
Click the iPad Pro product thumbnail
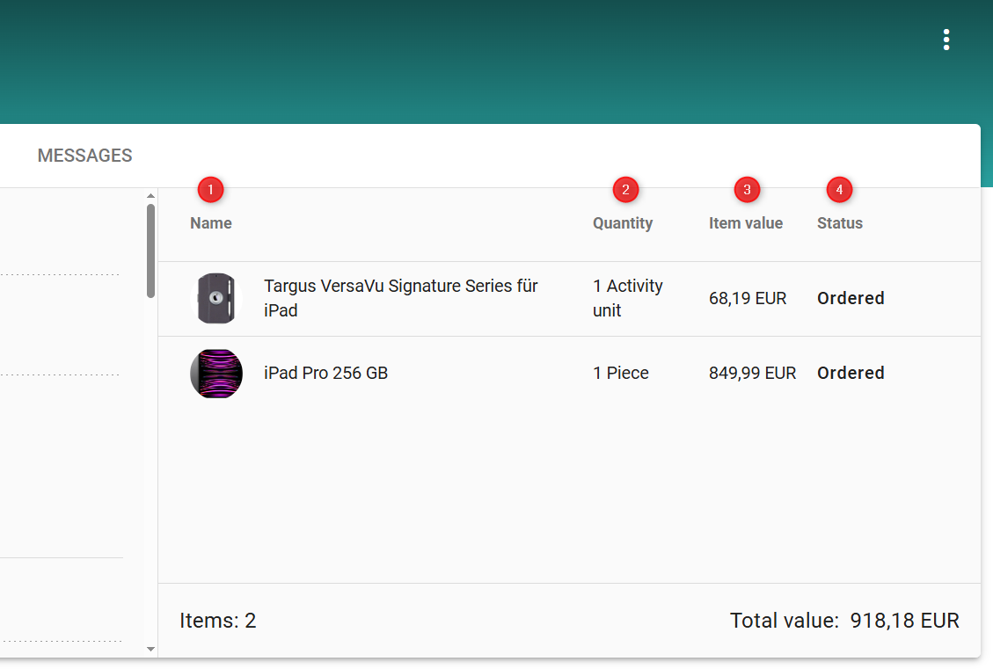pyautogui.click(x=215, y=374)
